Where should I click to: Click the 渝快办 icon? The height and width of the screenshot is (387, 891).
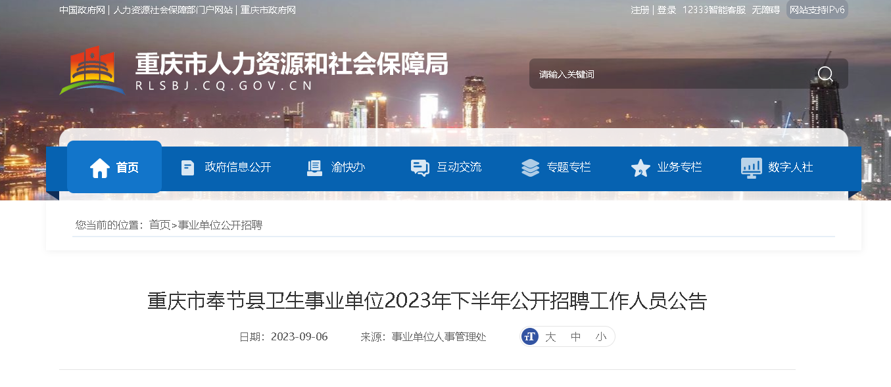click(314, 168)
